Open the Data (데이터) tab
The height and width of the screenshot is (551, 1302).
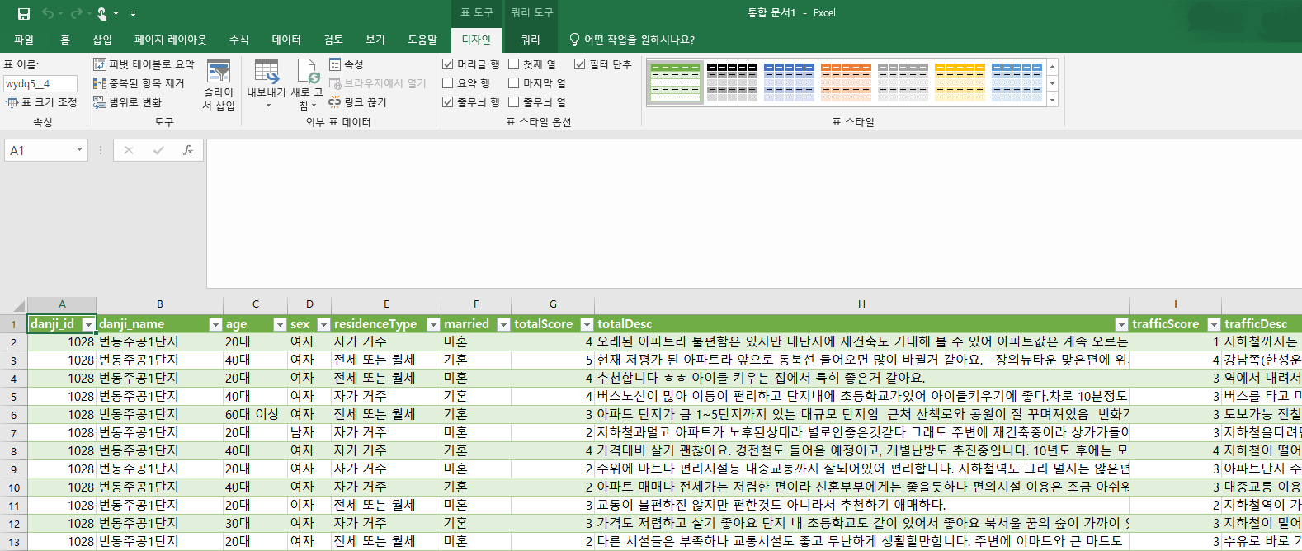coord(286,40)
